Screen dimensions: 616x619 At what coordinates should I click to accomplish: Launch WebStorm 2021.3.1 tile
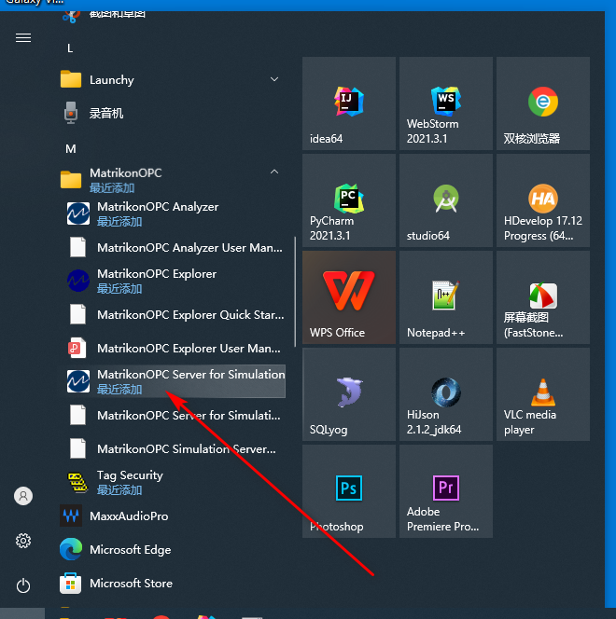tap(446, 103)
